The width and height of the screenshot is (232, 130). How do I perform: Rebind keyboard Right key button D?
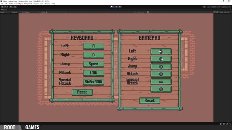point(94,55)
